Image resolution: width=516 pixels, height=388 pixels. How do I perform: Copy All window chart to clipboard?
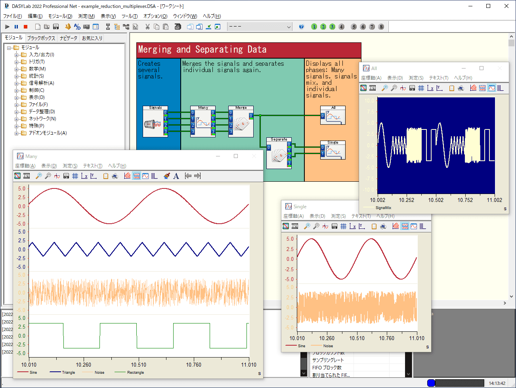(452, 88)
